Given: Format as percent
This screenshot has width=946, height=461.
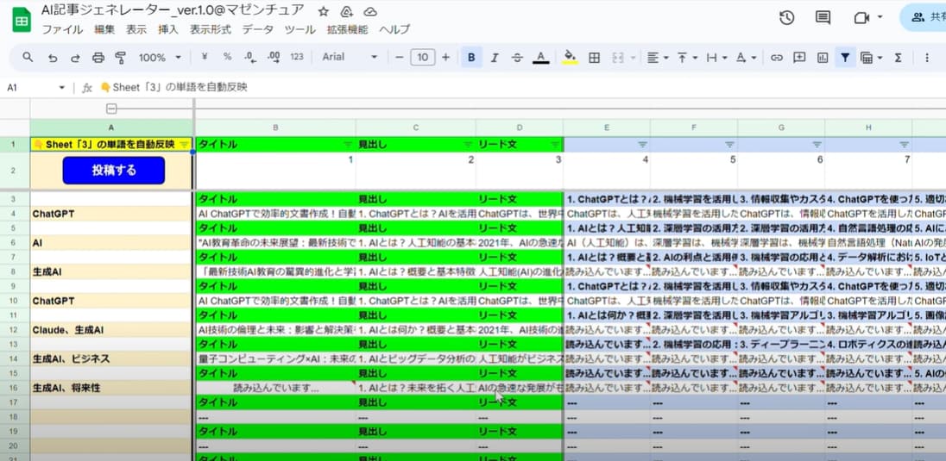Looking at the screenshot, I should pyautogui.click(x=227, y=57).
